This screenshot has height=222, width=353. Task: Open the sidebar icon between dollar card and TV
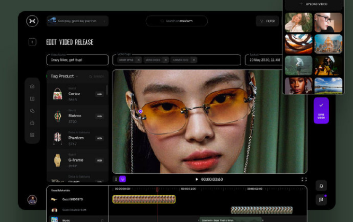click(x=32, y=111)
